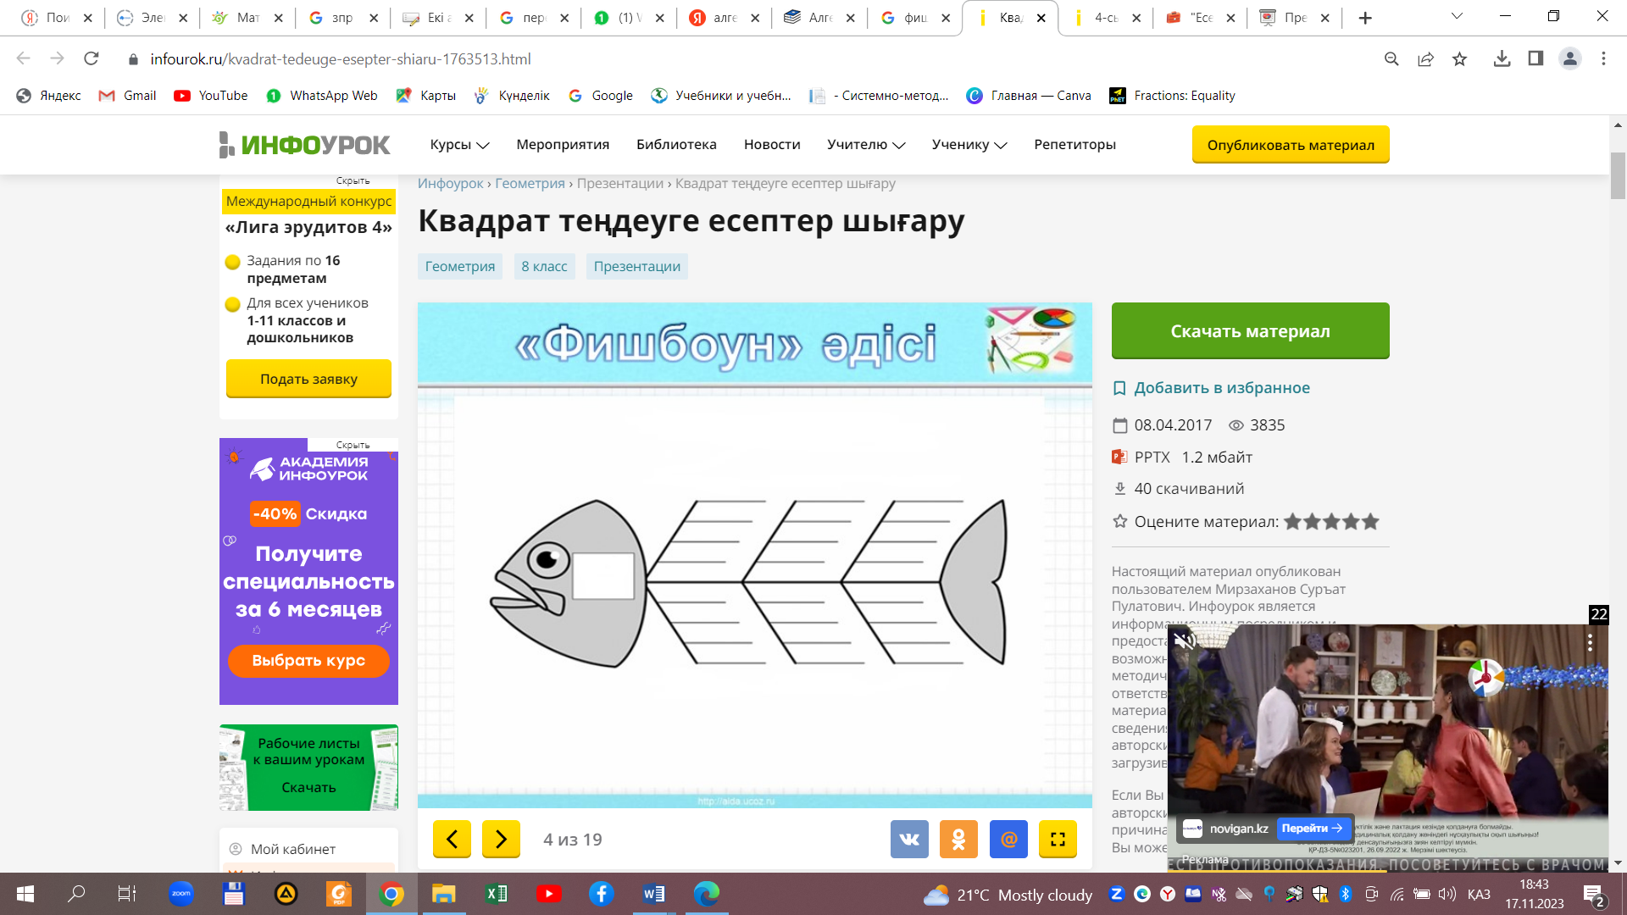Viewport: 1627px width, 915px height.
Task: Open the Библиотека menu item
Action: 676,145
